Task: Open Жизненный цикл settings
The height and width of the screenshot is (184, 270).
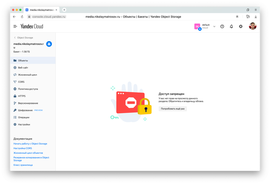Action: click(27, 75)
